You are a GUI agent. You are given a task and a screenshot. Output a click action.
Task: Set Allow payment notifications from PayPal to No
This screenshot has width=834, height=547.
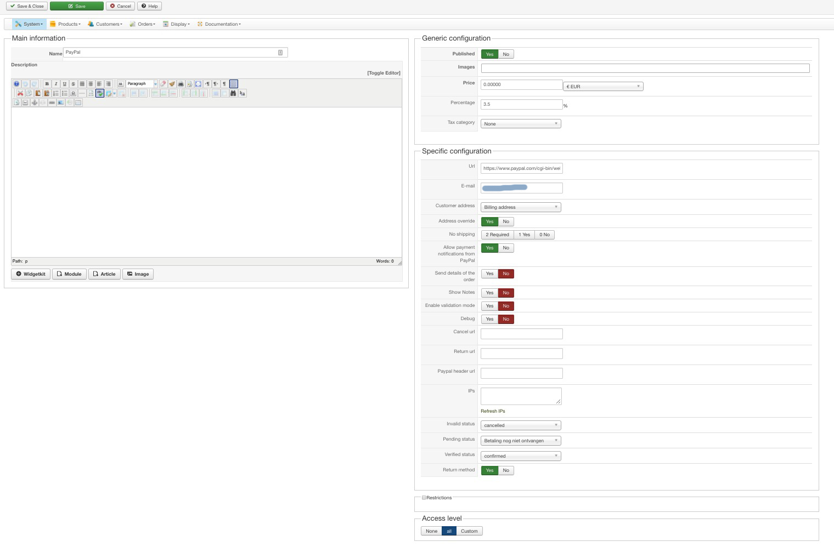pos(506,248)
